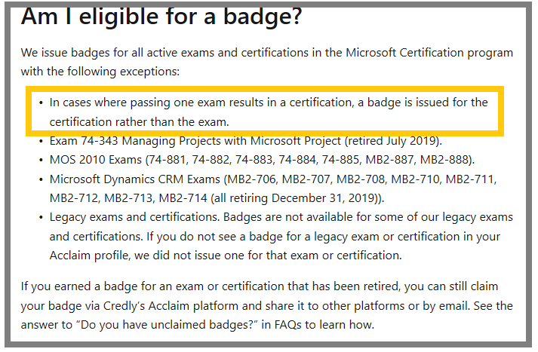Click the 'MB2-887, MB2-888' exam codes
Viewport: 538px width, 352px height.
[x=420, y=160]
